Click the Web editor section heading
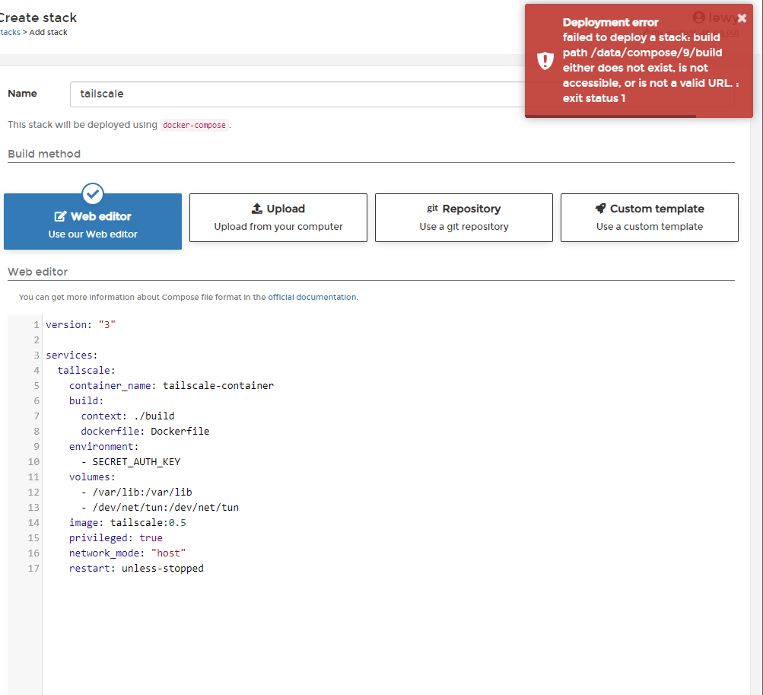763x695 pixels. click(x=37, y=272)
